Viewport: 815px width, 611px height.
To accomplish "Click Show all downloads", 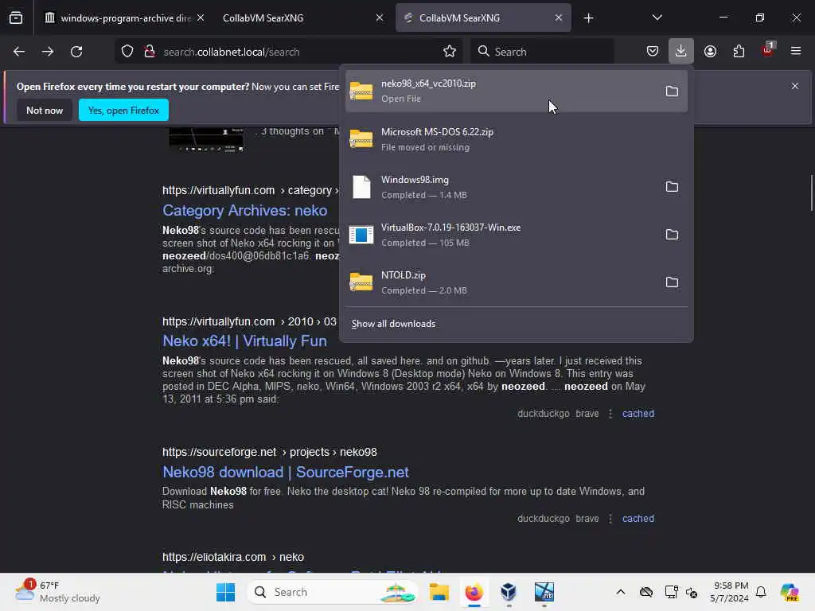I will pyautogui.click(x=393, y=324).
